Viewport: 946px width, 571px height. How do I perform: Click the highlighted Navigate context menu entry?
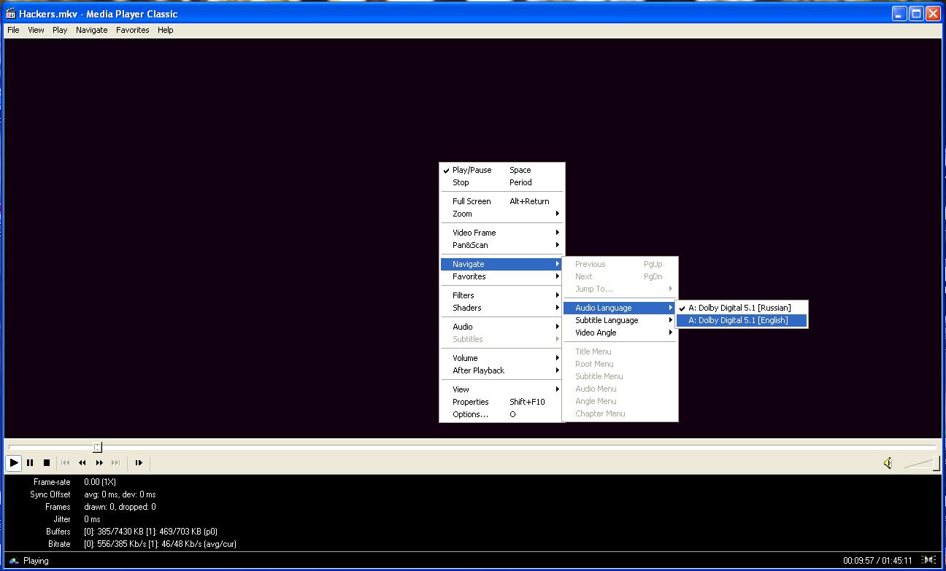pyautogui.click(x=502, y=264)
